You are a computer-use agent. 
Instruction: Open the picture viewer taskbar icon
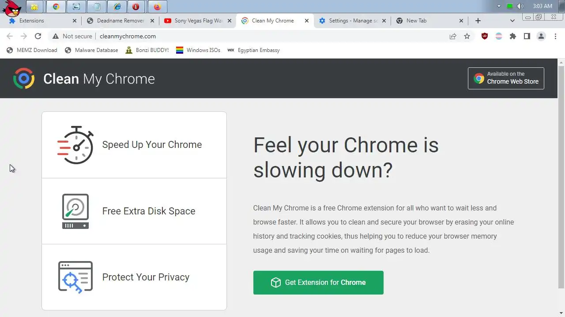(x=76, y=7)
